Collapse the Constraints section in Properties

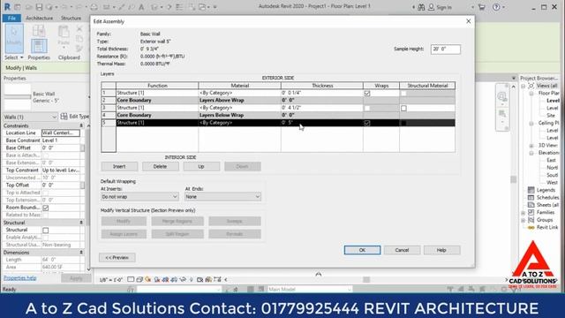tap(81, 125)
